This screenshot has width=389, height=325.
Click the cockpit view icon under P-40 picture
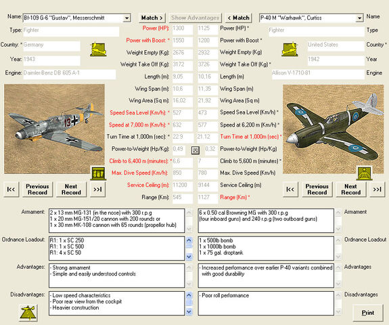[x=365, y=173]
